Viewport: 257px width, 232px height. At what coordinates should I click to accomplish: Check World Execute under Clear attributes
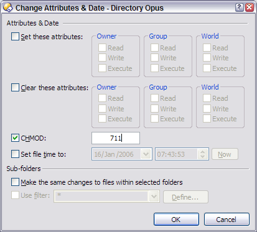207,119
